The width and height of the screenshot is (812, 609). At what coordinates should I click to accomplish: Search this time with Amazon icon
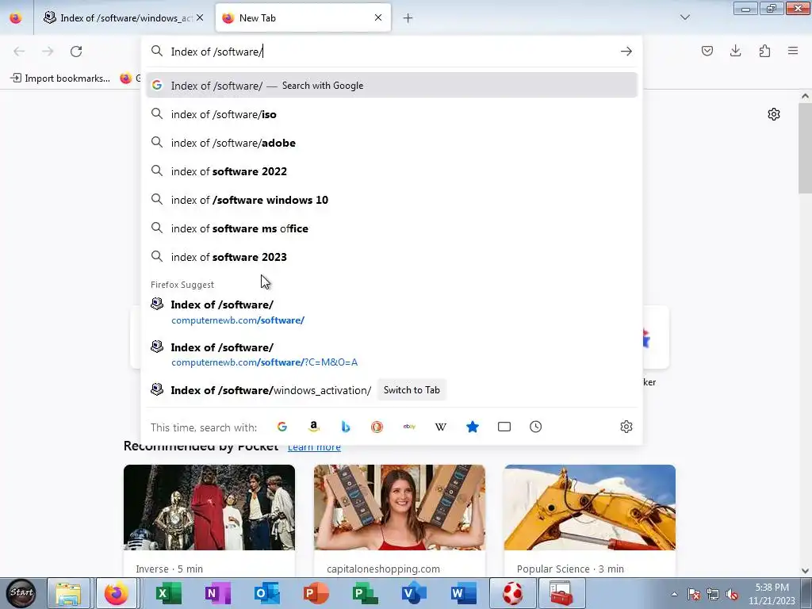(x=314, y=427)
